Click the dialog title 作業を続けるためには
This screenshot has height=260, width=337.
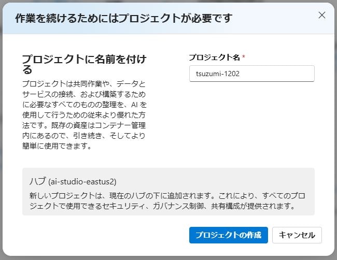pyautogui.click(x=123, y=18)
